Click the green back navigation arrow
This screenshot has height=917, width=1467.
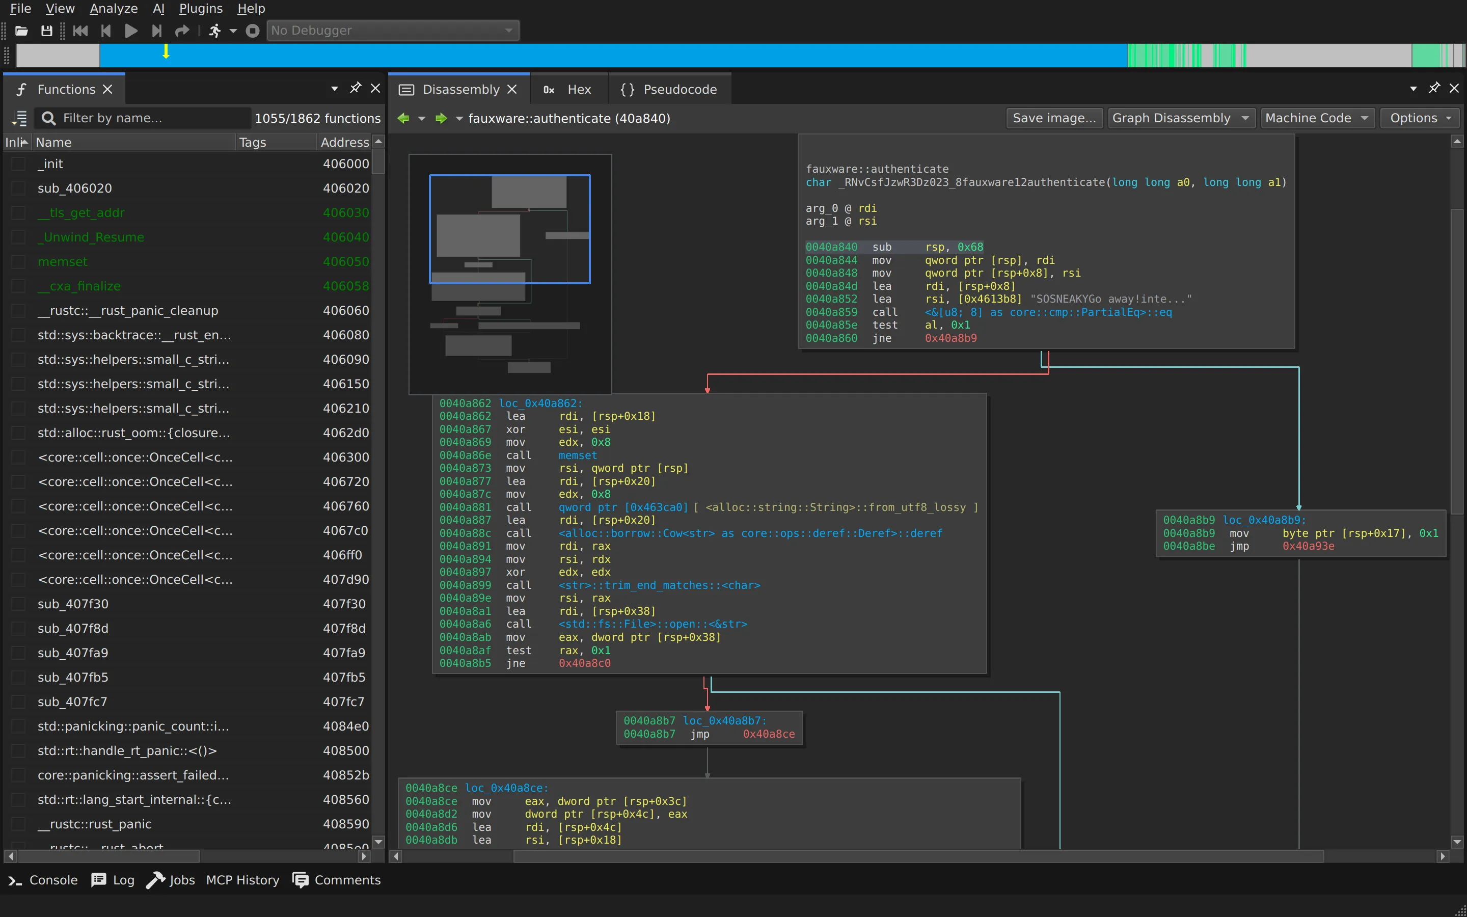403,118
